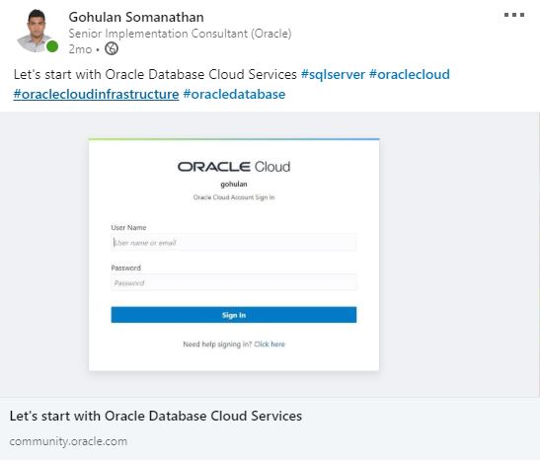This screenshot has height=462, width=540.
Task: Focus the Password input field
Action: pyautogui.click(x=234, y=282)
